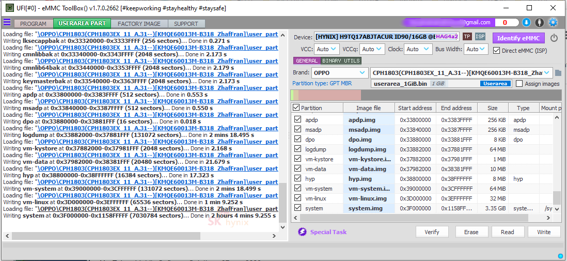The width and height of the screenshot is (567, 261).
Task: Click the Write button
Action: (x=544, y=232)
